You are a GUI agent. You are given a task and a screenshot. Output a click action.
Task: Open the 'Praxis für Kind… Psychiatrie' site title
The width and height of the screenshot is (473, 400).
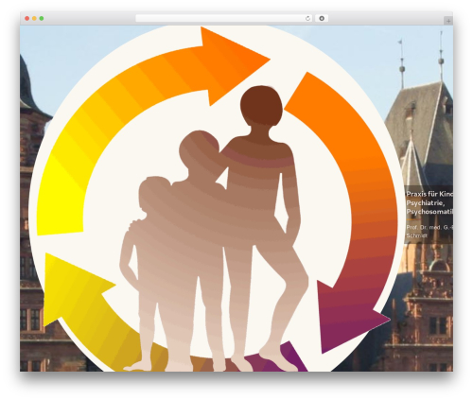click(429, 202)
